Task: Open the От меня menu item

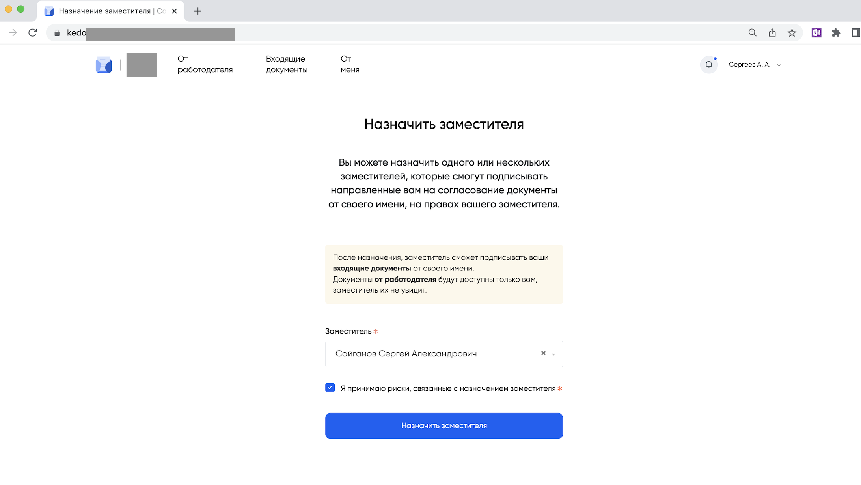Action: [350, 64]
